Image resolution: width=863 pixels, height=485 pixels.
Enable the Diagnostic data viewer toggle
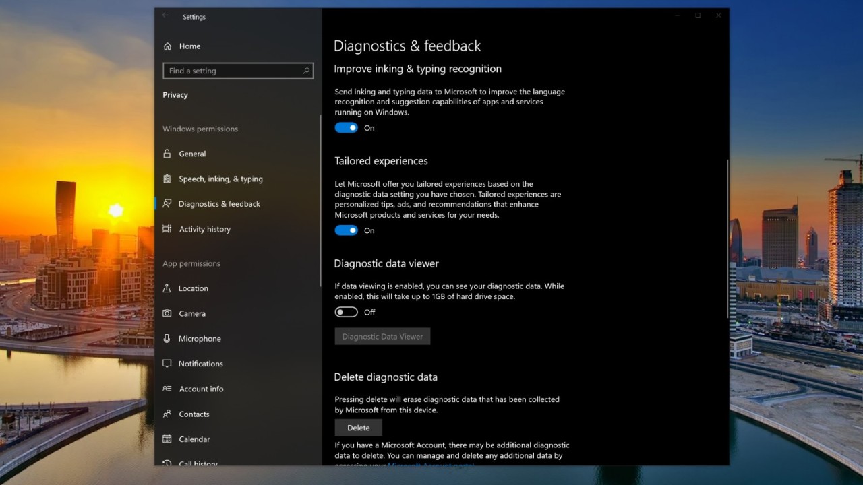pyautogui.click(x=347, y=313)
